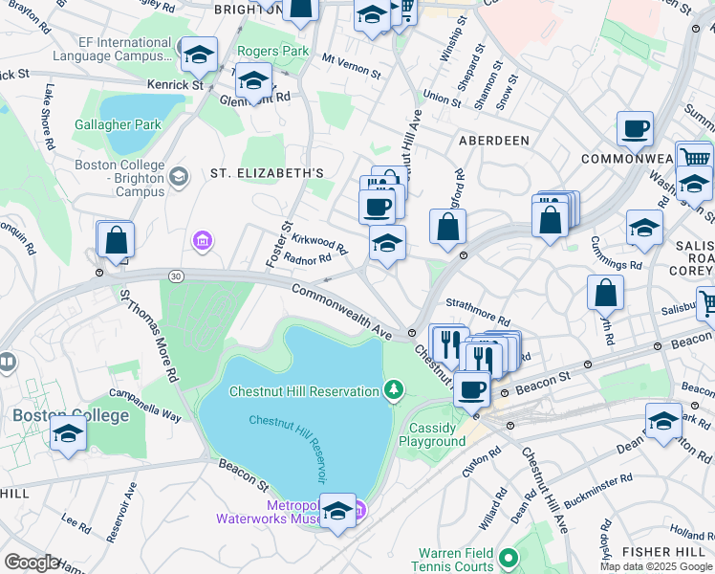Click the Chestnut Hill Reservation tree pin
Viewport: 715px width, 574px height.
click(x=394, y=391)
